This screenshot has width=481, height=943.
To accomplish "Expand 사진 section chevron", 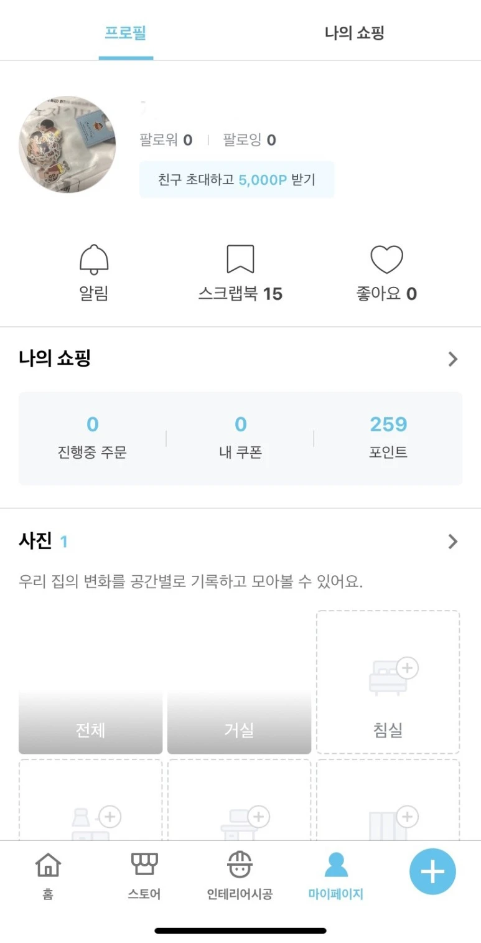I will coord(453,542).
